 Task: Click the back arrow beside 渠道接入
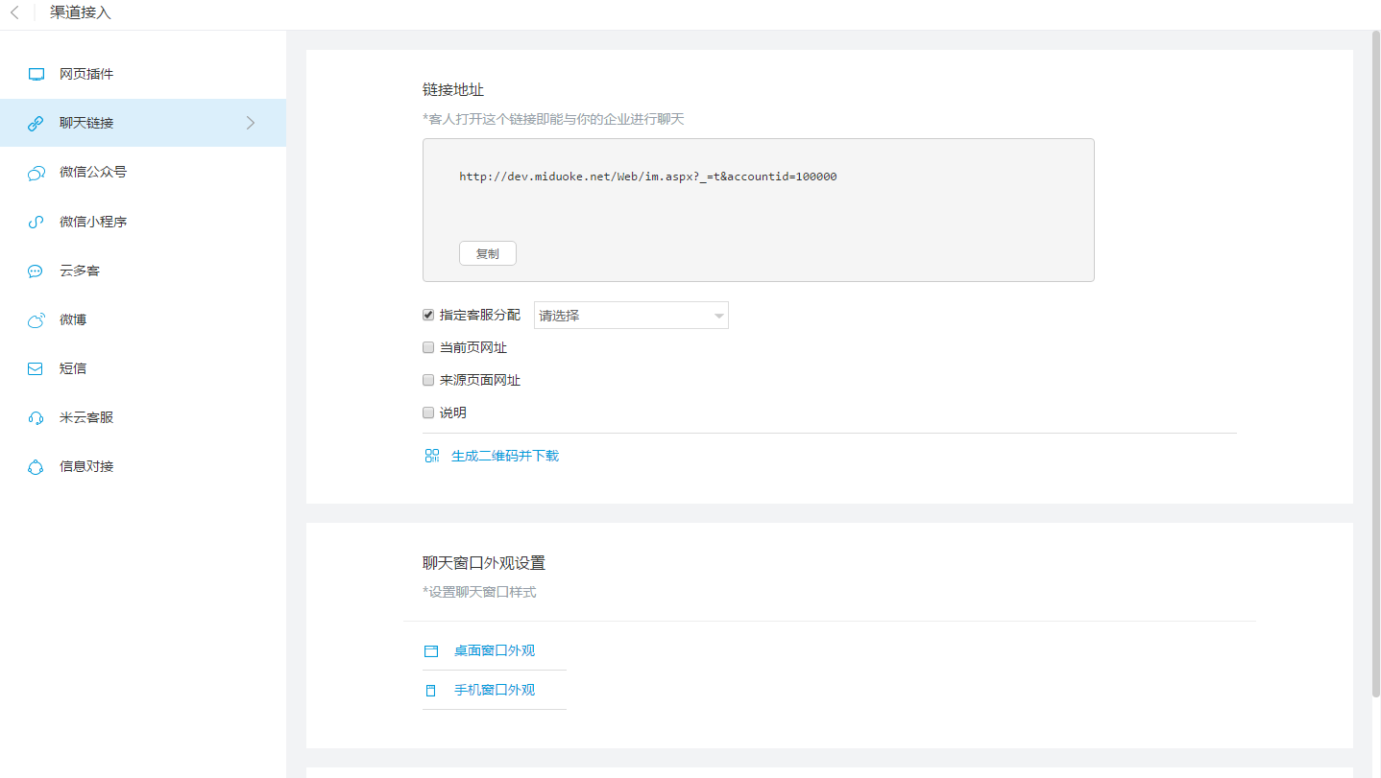click(14, 13)
